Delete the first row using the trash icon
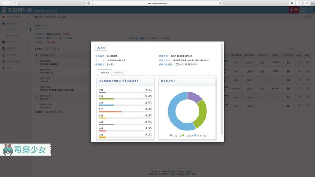315x177 pixels. tap(308, 63)
